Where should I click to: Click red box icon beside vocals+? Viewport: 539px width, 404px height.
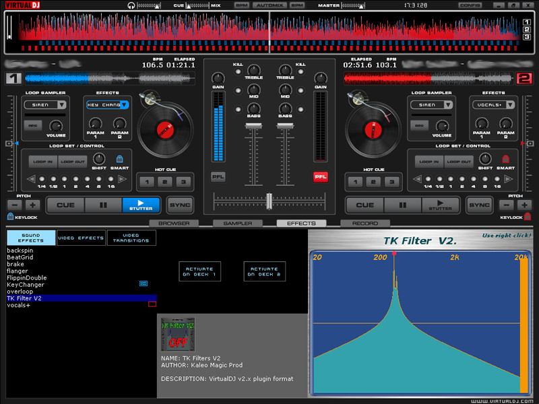[152, 304]
